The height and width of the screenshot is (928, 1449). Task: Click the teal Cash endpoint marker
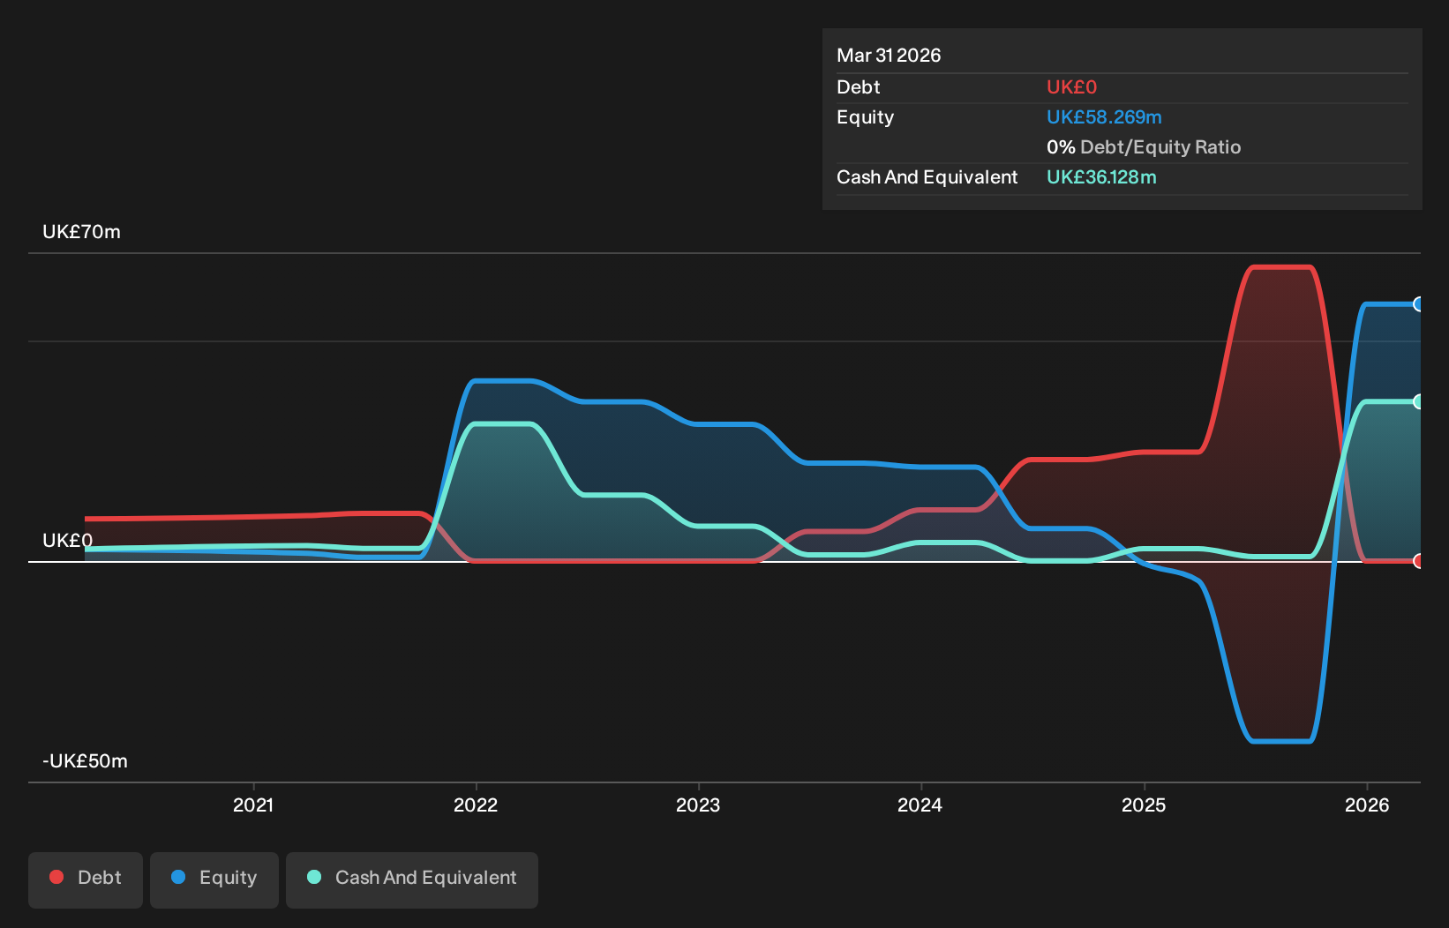tap(1418, 401)
